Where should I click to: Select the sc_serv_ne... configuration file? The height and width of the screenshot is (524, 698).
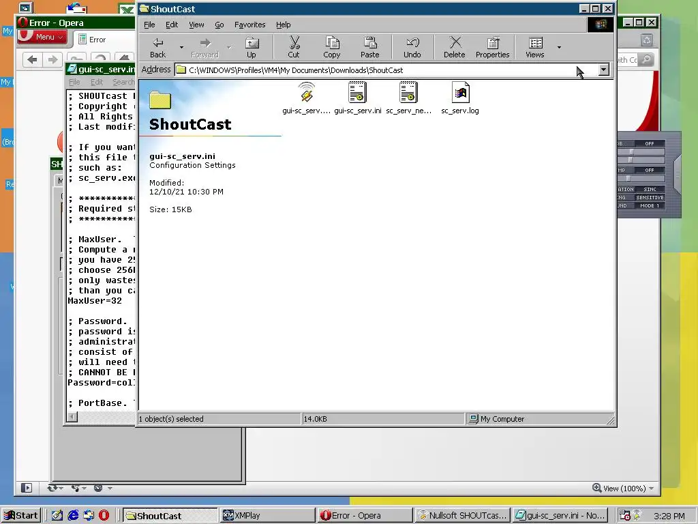409,98
